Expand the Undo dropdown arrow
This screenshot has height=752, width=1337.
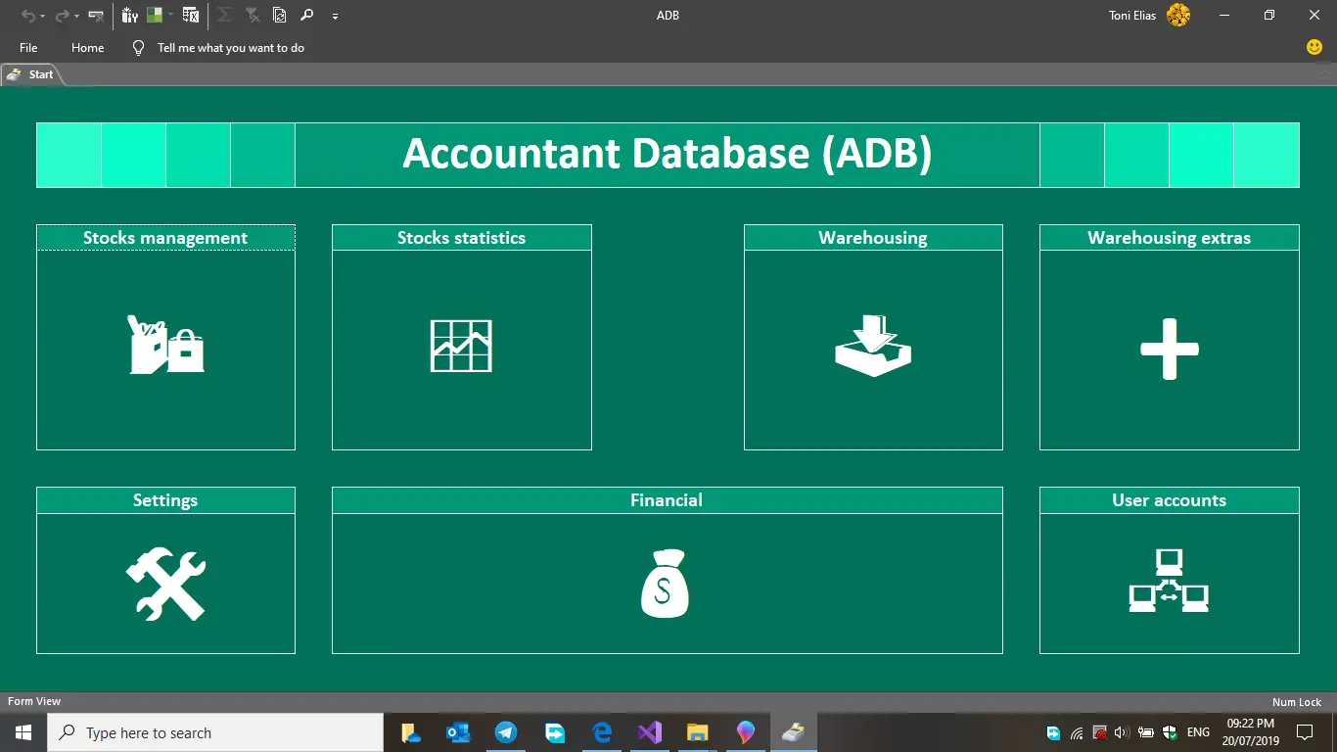[42, 16]
